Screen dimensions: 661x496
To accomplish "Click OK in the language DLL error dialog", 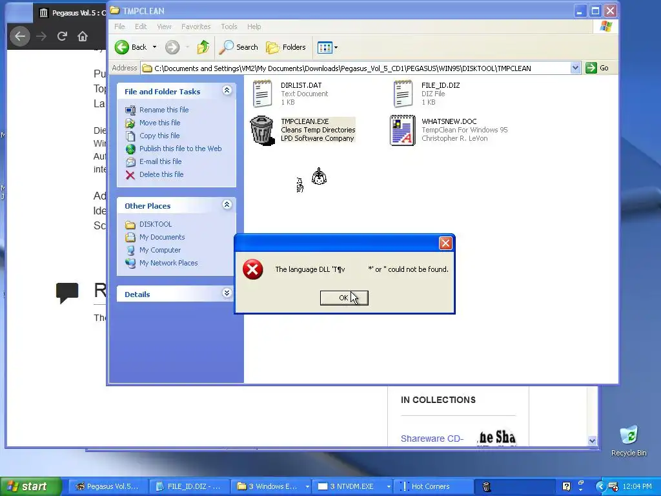I will click(344, 298).
